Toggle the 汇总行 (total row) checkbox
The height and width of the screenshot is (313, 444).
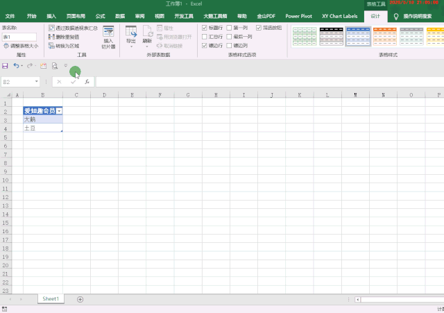coord(205,37)
